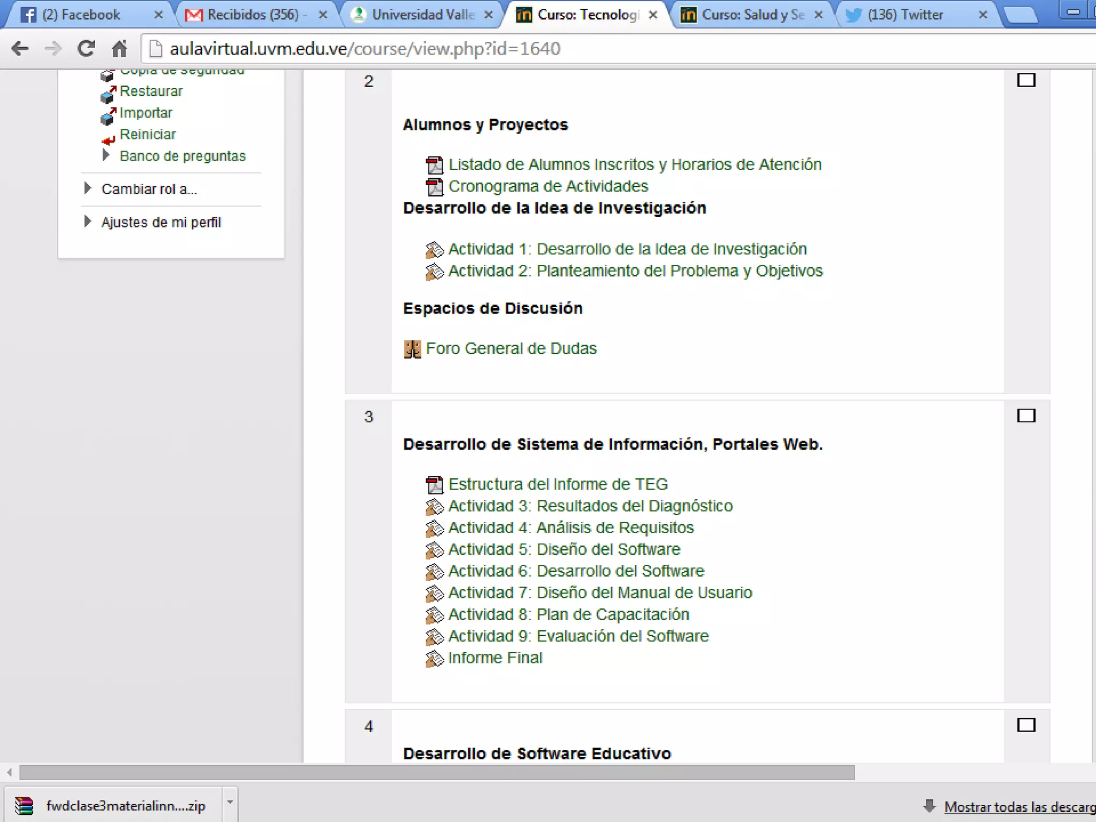The width and height of the screenshot is (1096, 822).
Task: Click the Reiniciar red arrow icon
Action: 108,140
